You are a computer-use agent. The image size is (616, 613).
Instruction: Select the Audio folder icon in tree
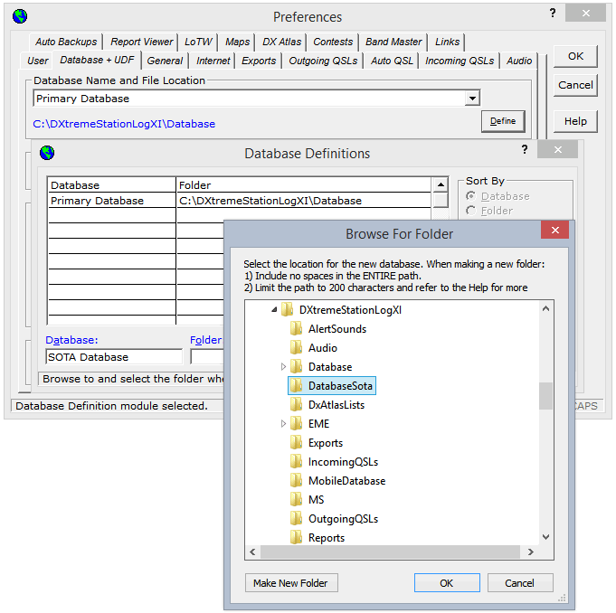point(296,347)
